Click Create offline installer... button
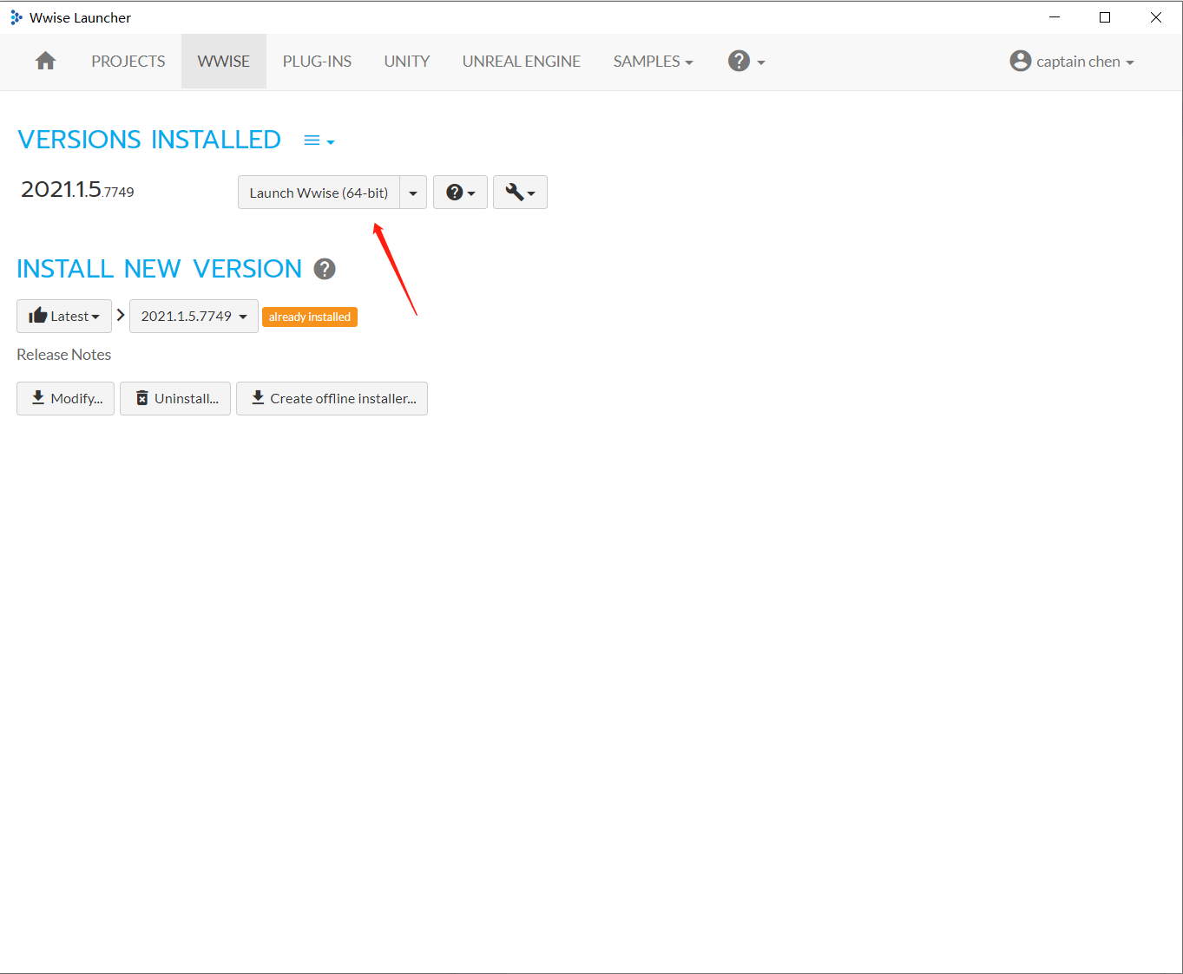 pyautogui.click(x=332, y=398)
